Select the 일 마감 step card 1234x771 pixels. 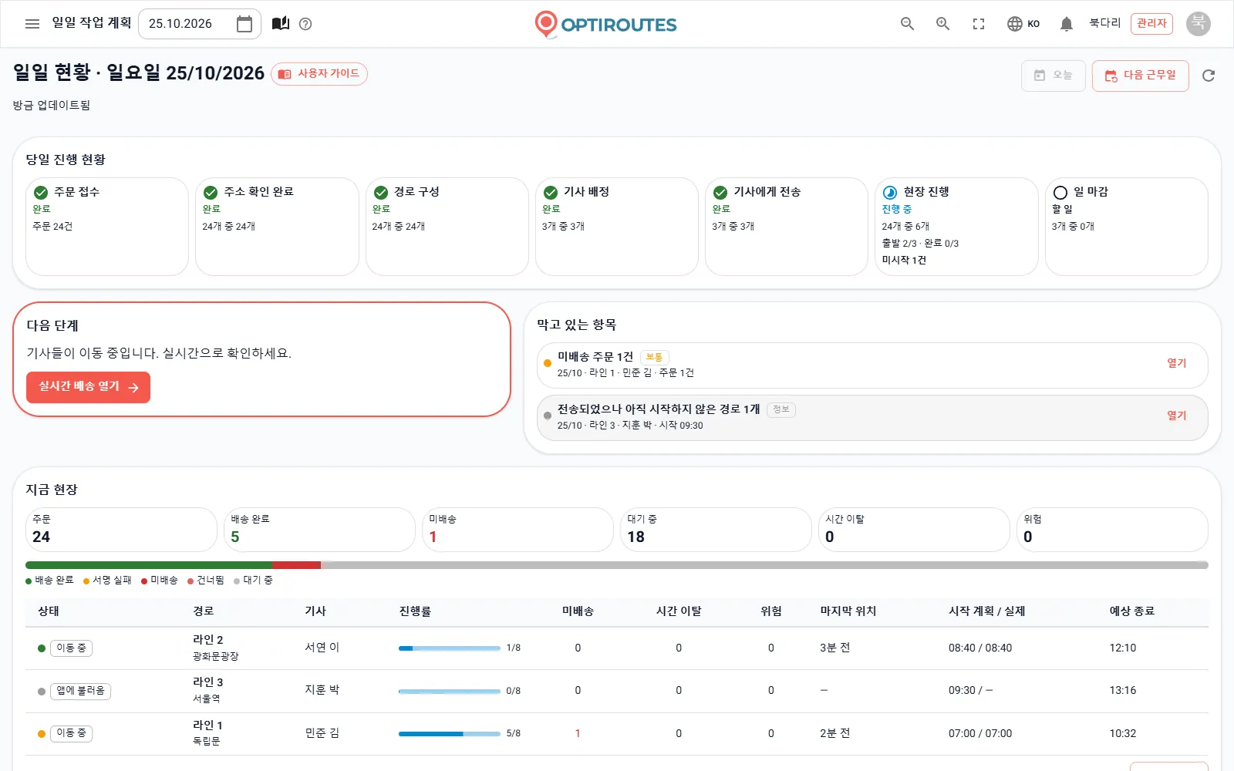click(1127, 227)
